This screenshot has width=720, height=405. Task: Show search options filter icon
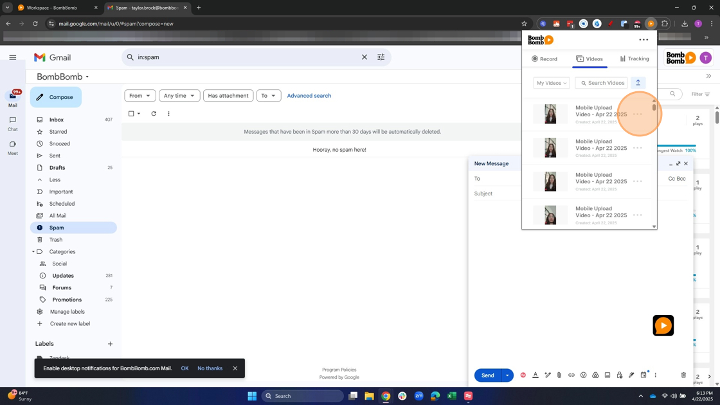click(381, 57)
